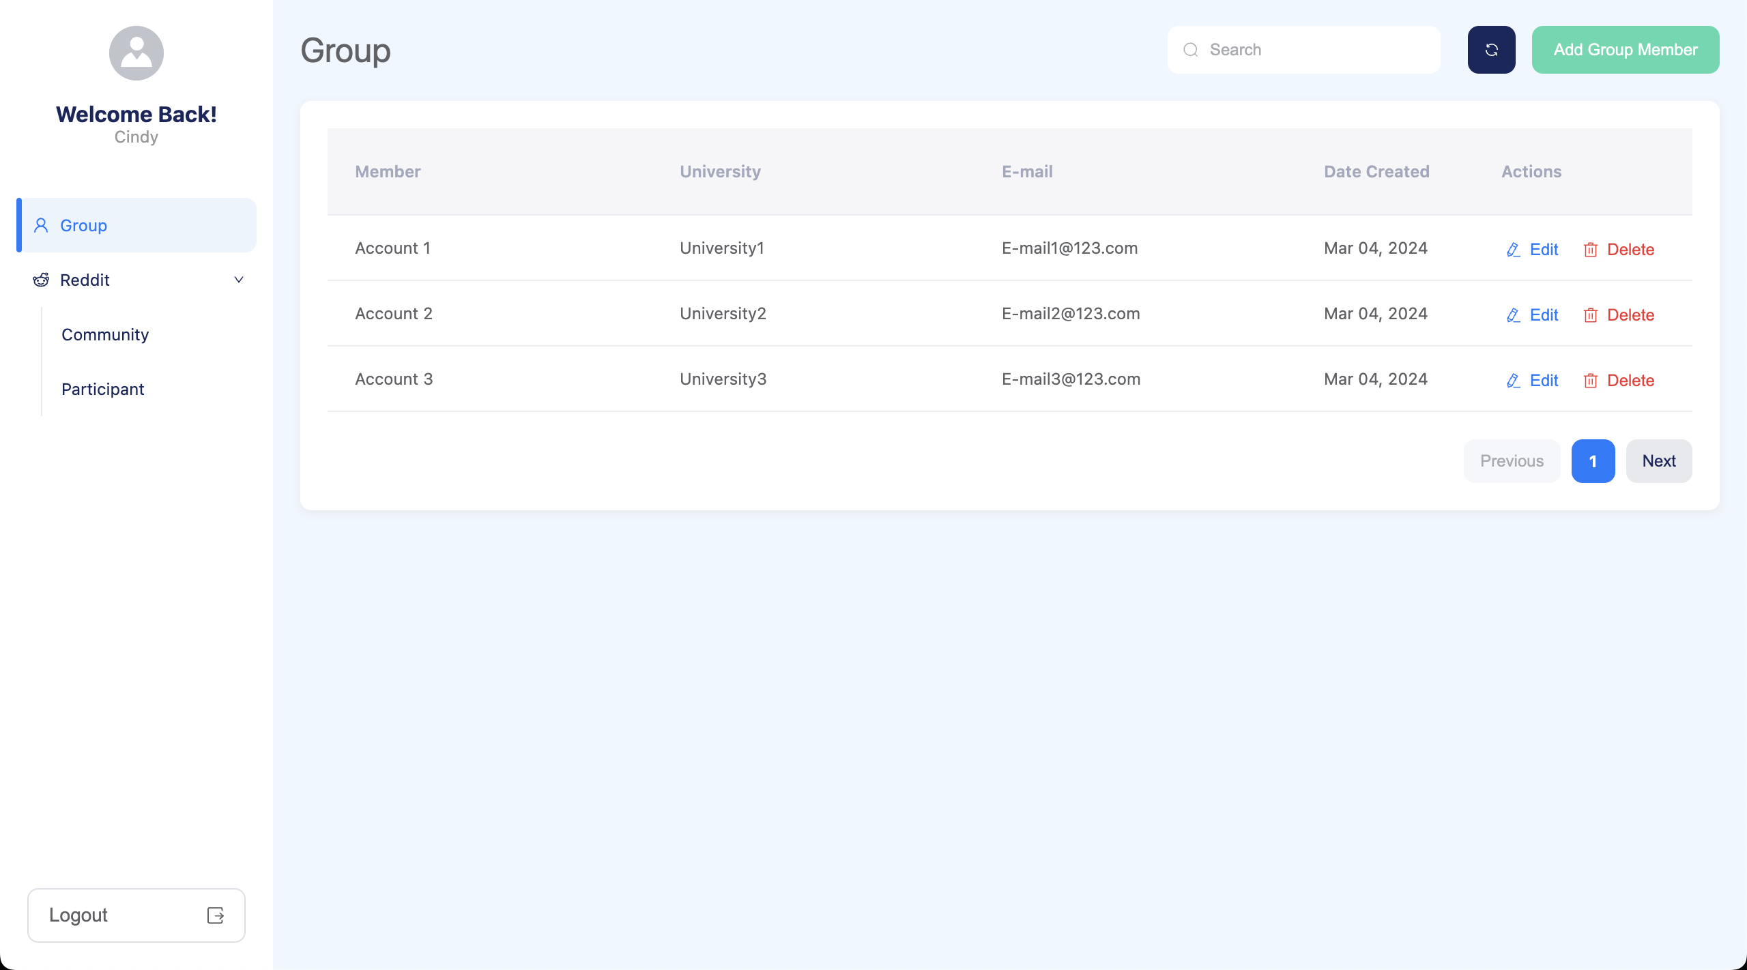This screenshot has width=1747, height=970.
Task: Click trash icon for Account 2
Action: click(1591, 315)
